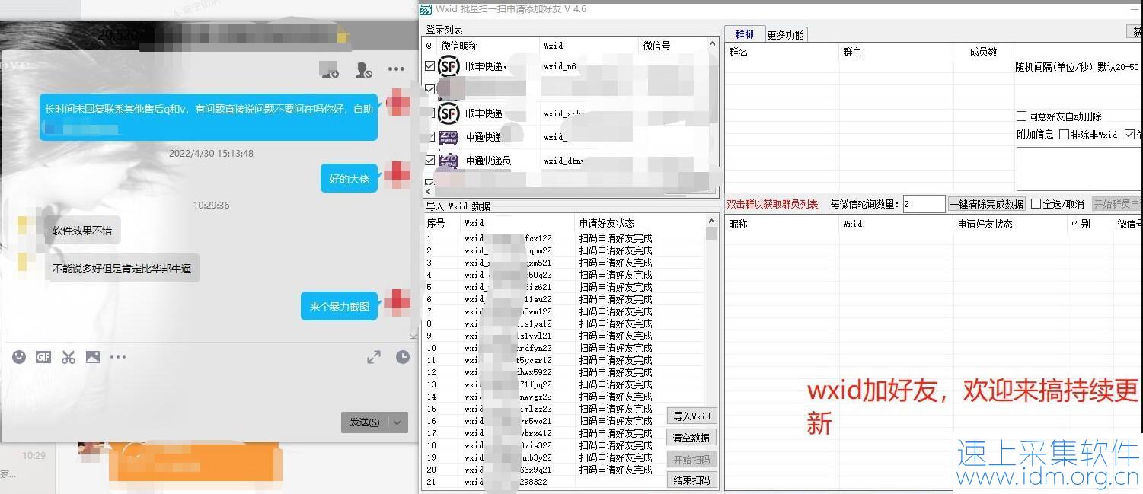Click the 序号 column header
This screenshot has height=494, width=1143.
click(x=442, y=224)
